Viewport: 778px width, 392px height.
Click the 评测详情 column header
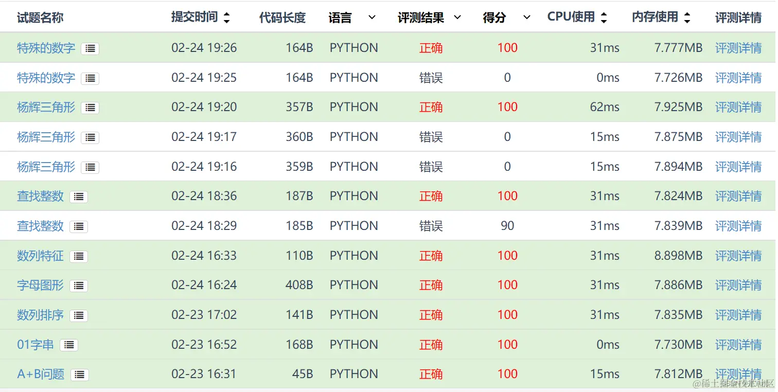click(x=738, y=18)
